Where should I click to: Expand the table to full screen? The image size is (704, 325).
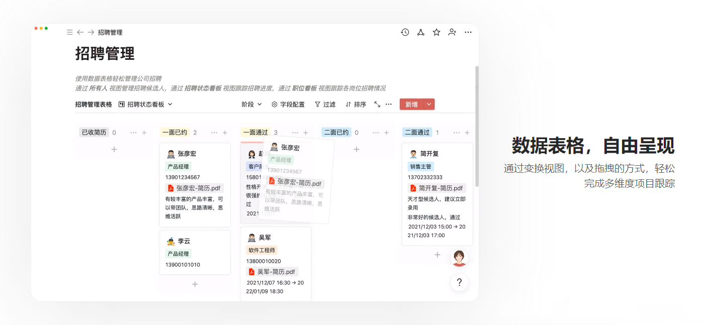point(377,104)
